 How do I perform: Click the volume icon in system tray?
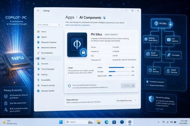tap(171, 122)
